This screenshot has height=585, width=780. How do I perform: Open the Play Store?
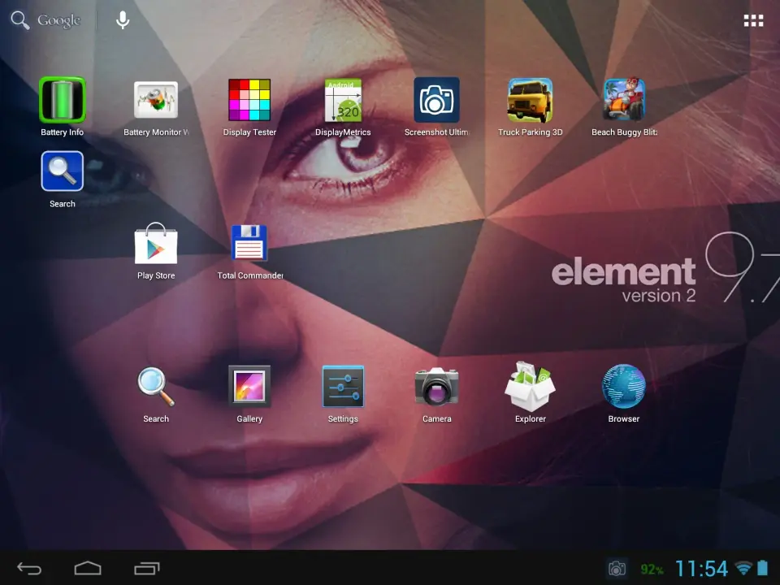(x=156, y=244)
